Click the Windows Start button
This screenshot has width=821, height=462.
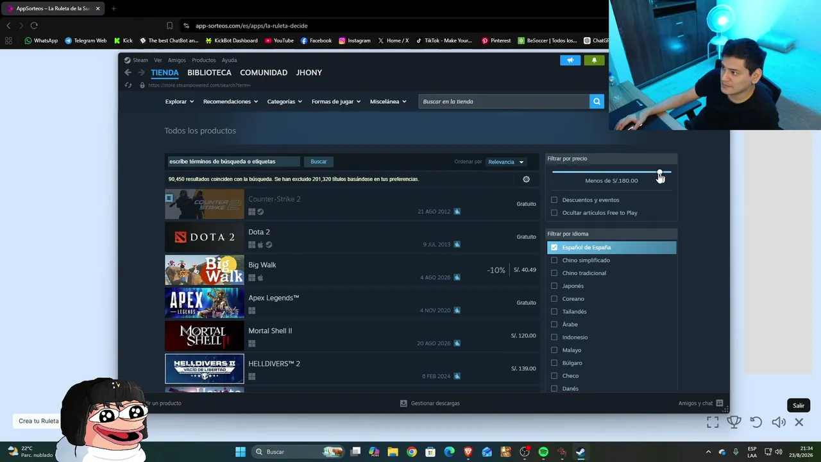(241, 452)
